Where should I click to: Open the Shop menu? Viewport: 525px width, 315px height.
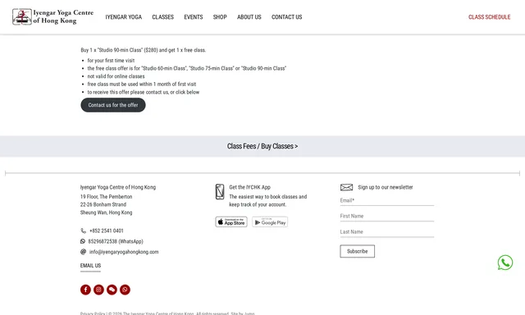point(220,17)
